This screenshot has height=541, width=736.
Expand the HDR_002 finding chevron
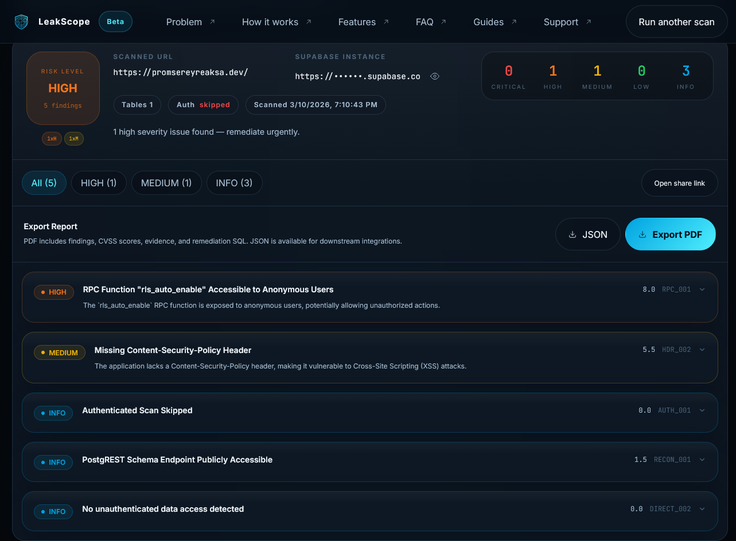tap(702, 350)
